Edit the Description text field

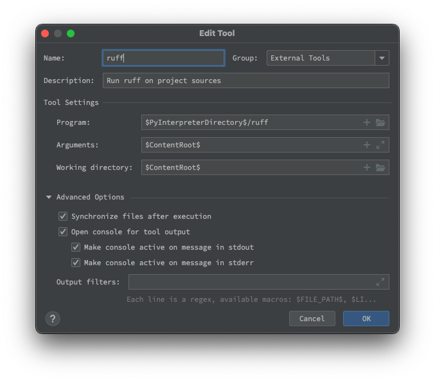tap(246, 80)
